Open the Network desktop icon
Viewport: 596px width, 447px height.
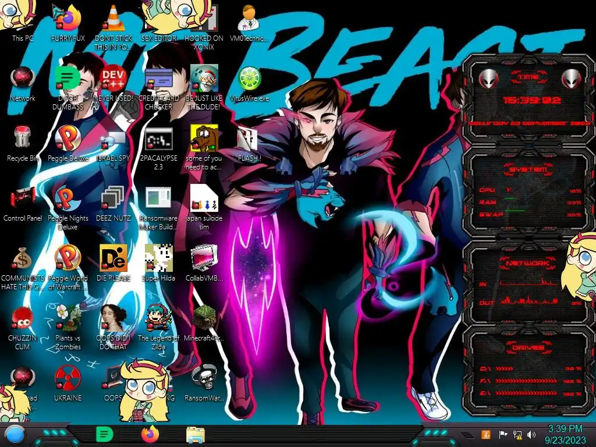point(23,79)
